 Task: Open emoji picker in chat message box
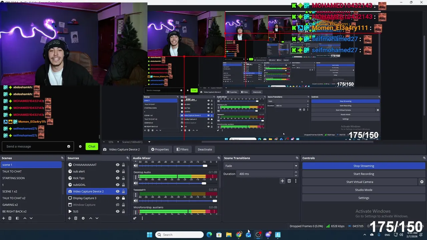tap(69, 146)
